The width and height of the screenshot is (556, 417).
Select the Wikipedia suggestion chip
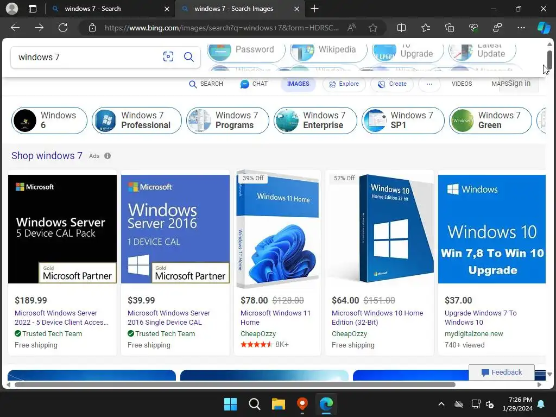click(328, 49)
